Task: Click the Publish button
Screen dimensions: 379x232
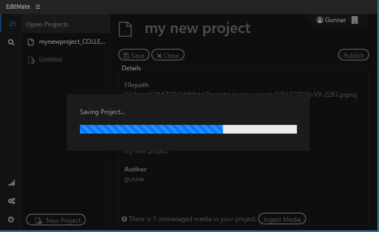Action: click(x=354, y=55)
